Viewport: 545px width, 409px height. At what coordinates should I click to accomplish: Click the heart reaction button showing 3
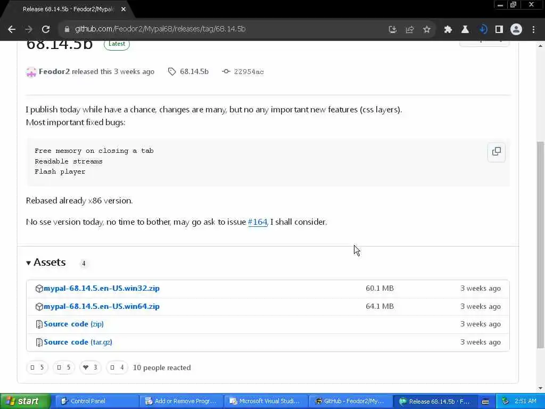[x=90, y=367]
